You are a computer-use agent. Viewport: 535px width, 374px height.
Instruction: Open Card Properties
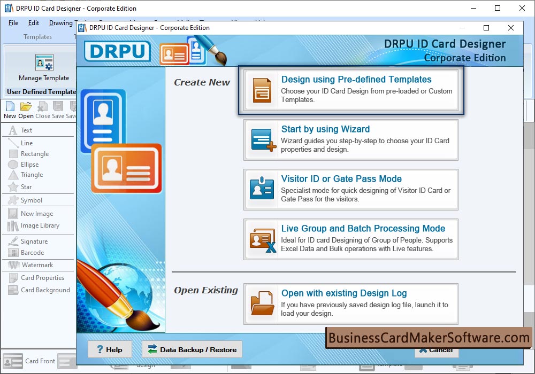click(x=36, y=278)
